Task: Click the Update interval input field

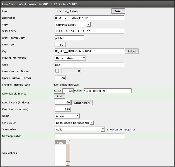Action: [x=60, y=78]
